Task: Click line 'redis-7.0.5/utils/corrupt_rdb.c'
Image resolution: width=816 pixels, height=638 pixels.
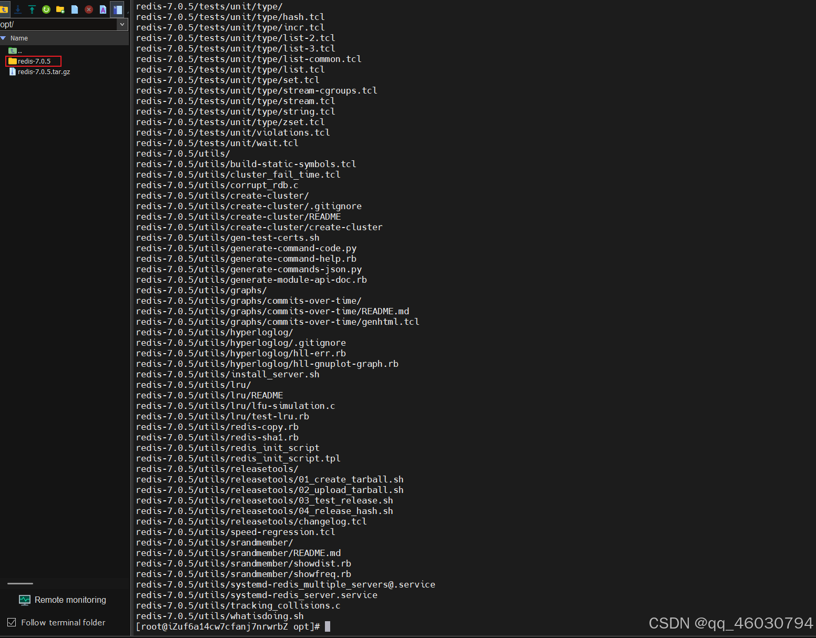Action: (217, 185)
